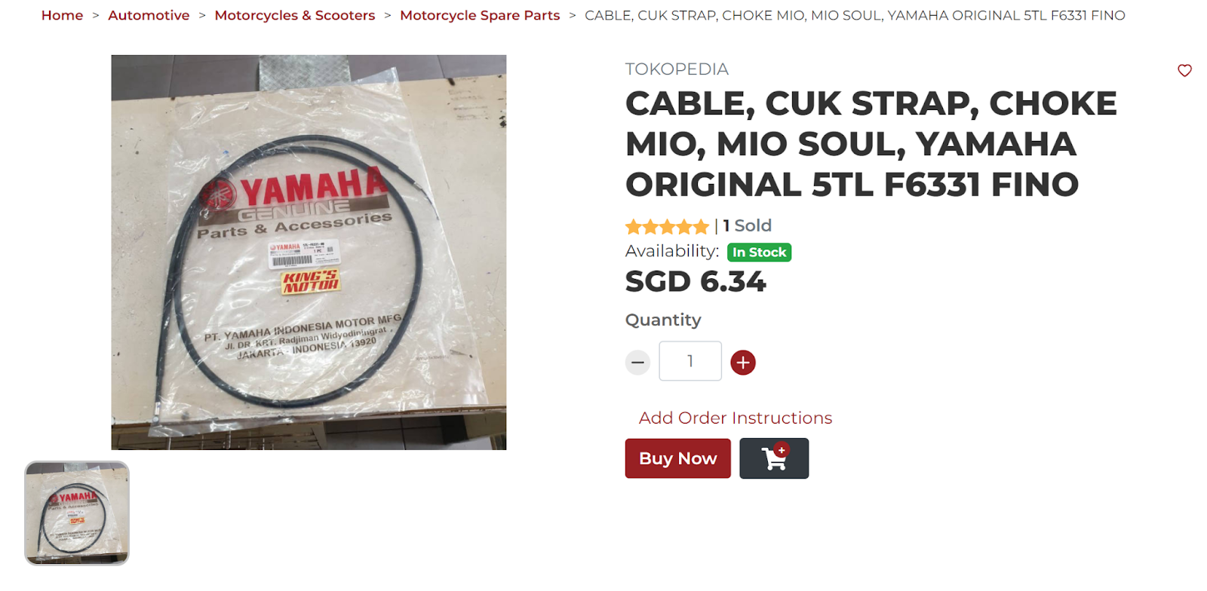Click the Buy Now button
The width and height of the screenshot is (1207, 591).
pyautogui.click(x=677, y=458)
